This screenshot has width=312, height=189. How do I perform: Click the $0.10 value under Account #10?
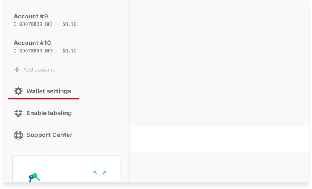tap(69, 51)
